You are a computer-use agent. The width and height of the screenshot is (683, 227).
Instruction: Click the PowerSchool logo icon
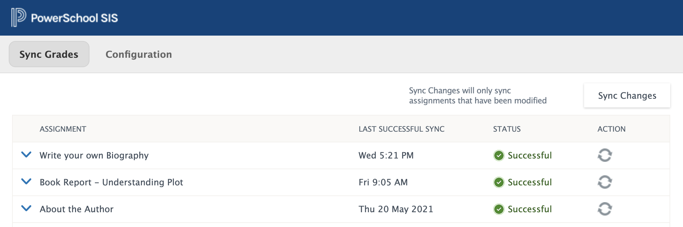18,17
